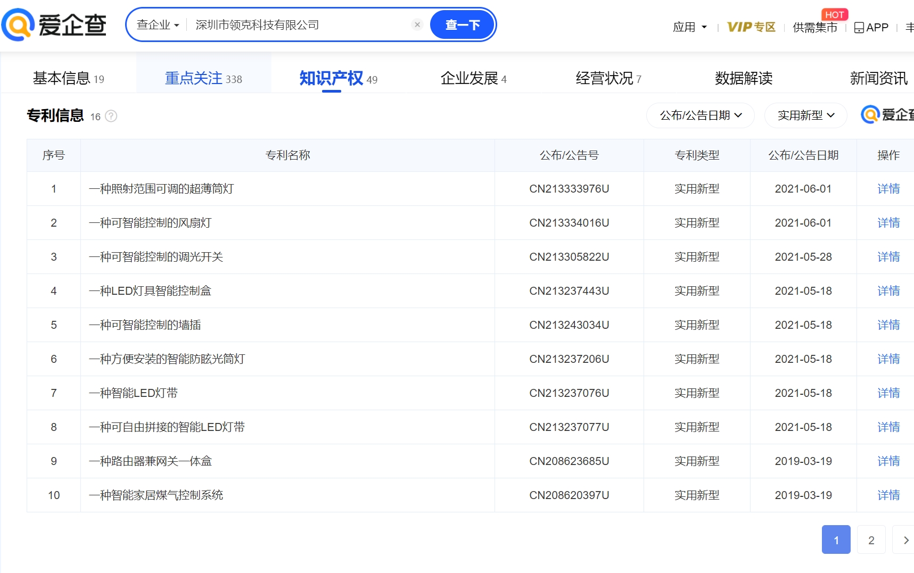Switch to the 基本信息 tab
The image size is (914, 573).
pyautogui.click(x=69, y=79)
